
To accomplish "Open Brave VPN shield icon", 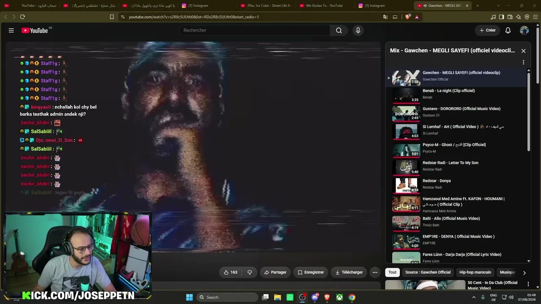I will pos(527,17).
